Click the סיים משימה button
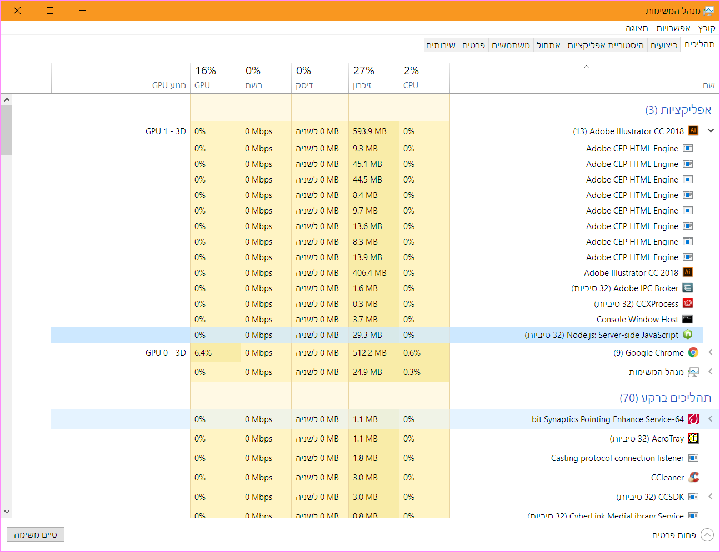 pos(36,534)
